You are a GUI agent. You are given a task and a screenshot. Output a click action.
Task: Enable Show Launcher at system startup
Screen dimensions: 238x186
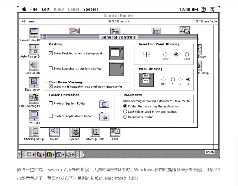point(51,68)
